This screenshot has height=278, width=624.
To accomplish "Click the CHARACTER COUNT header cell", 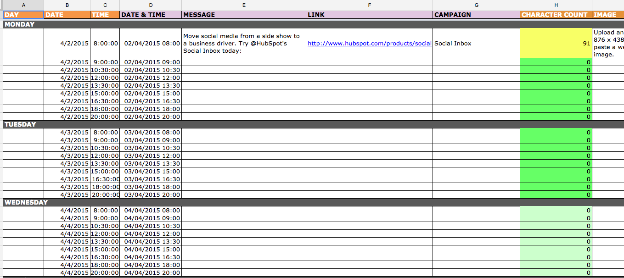I will tap(556, 15).
